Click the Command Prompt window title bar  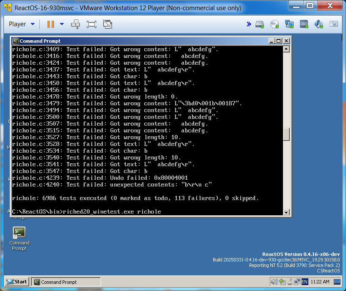click(151, 41)
